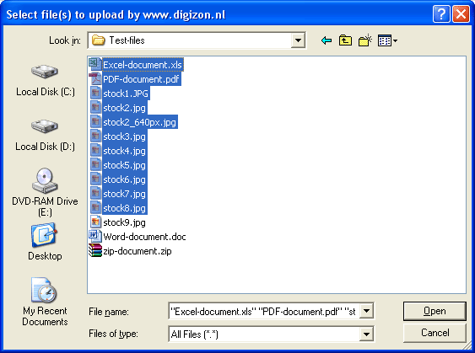Go back using the blue arrow icon

327,40
